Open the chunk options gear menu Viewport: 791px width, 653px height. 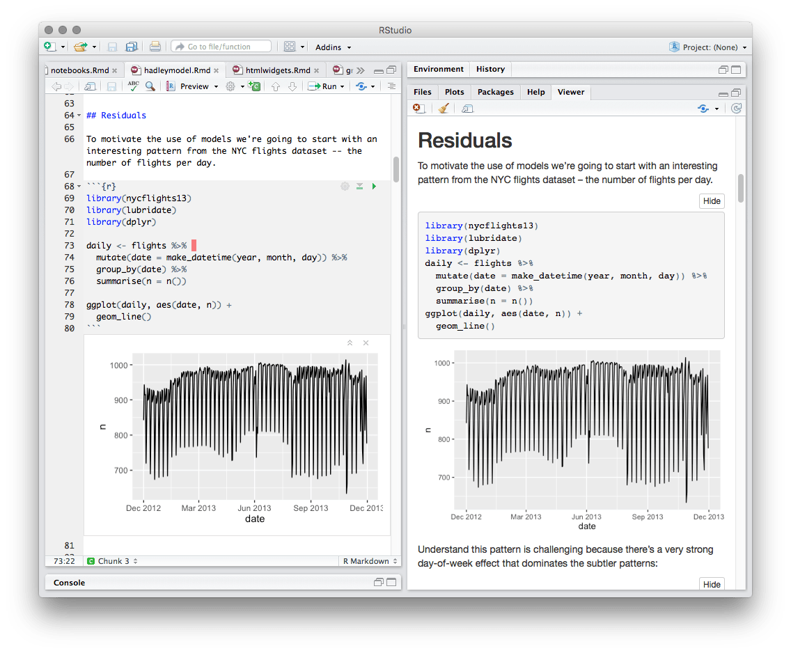coord(345,186)
